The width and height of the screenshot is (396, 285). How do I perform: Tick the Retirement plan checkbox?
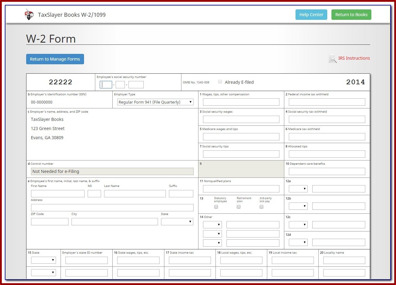tap(239, 207)
